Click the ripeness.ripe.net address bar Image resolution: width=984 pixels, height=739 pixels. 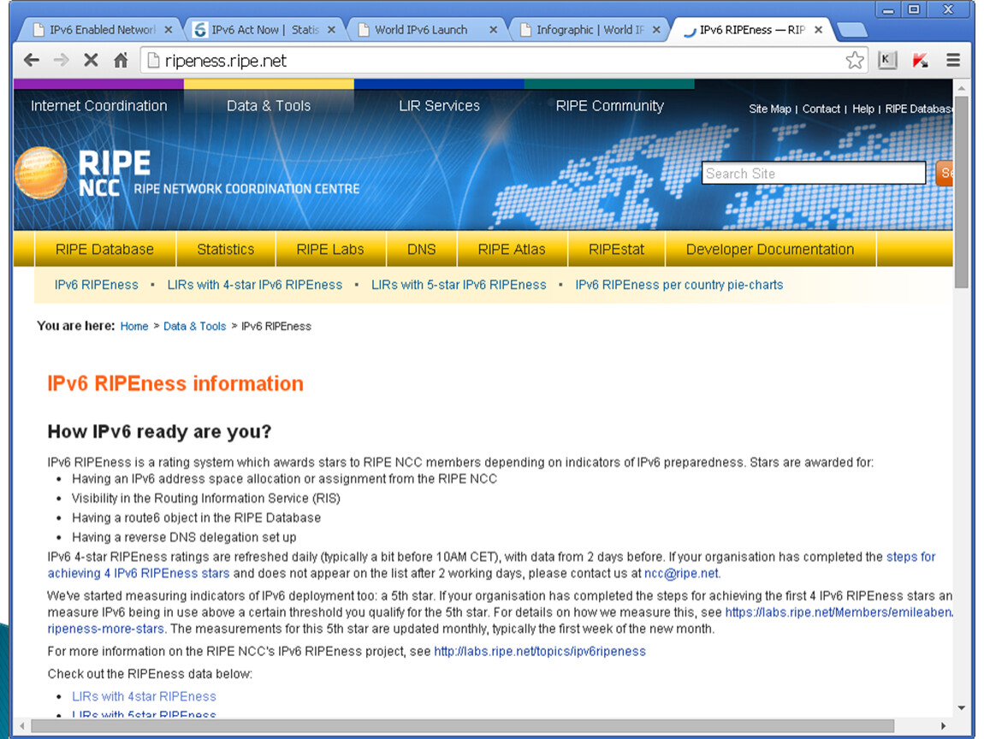coord(496,61)
